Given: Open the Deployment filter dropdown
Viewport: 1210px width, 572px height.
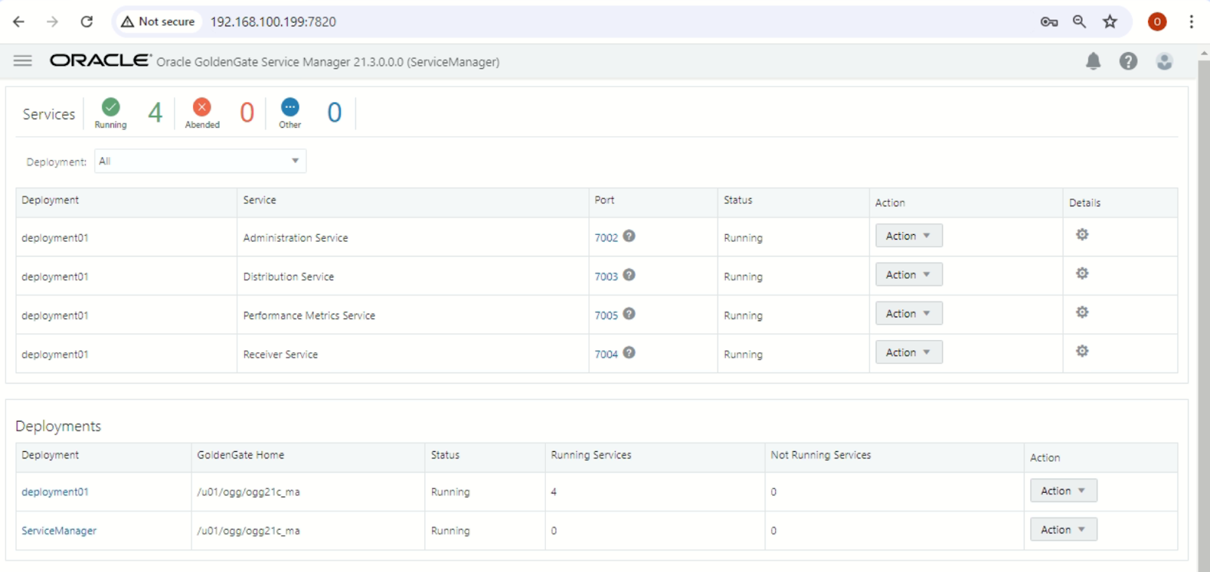Looking at the screenshot, I should 200,161.
